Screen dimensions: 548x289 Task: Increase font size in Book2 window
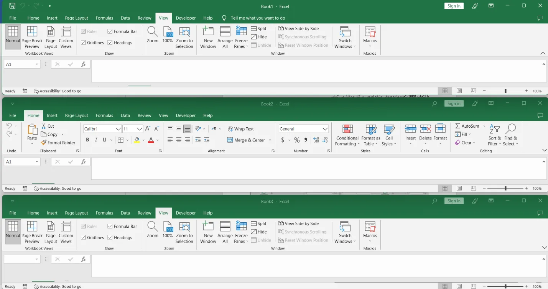148,129
